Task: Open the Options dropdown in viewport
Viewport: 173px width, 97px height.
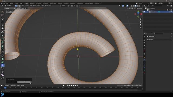Action: click(x=139, y=8)
